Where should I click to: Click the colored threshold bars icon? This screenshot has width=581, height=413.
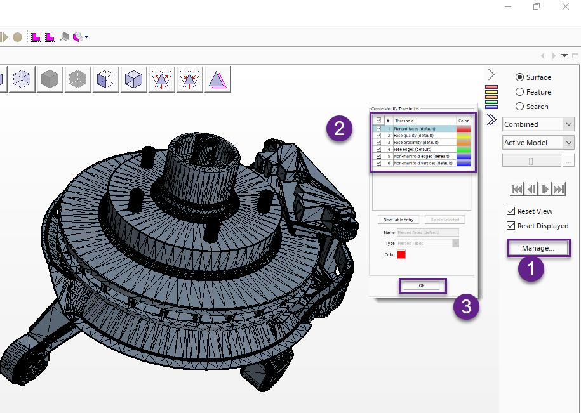(x=491, y=97)
